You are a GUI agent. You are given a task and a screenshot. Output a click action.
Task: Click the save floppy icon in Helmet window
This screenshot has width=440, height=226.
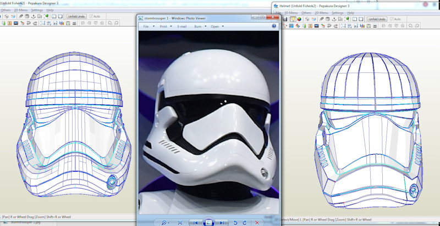(x=285, y=19)
